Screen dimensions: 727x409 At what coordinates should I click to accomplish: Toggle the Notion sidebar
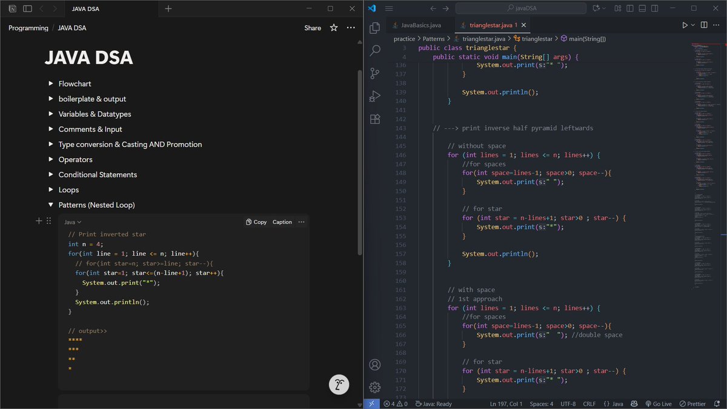point(27,8)
